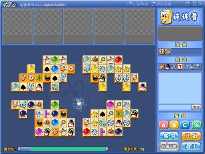The height and width of the screenshot is (154, 205).
Task: Select the hammer item in 商店
Action: click(x=186, y=66)
